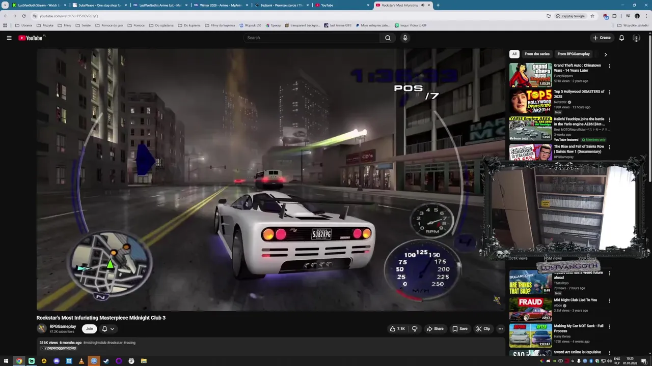Open Discord from the taskbar

coord(57,361)
